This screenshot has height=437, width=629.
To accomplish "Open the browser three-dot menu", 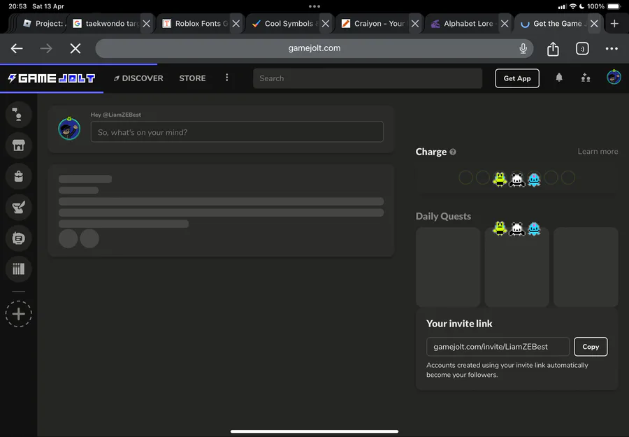I will click(612, 48).
